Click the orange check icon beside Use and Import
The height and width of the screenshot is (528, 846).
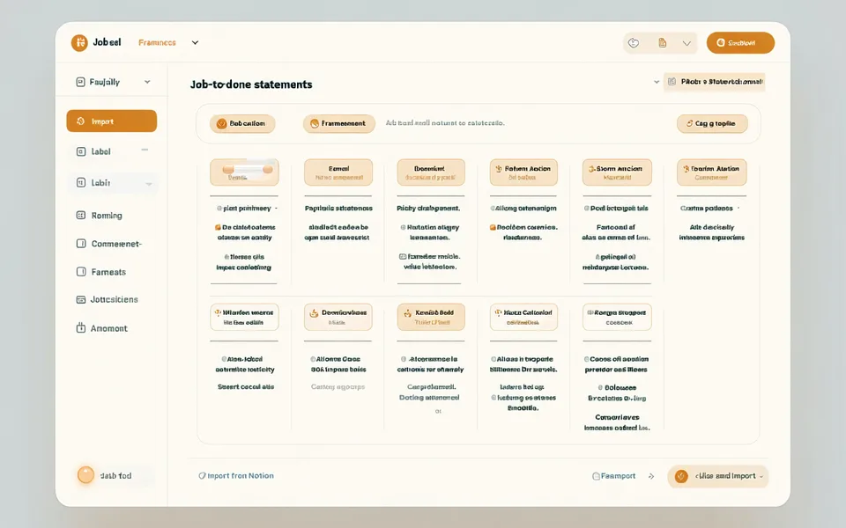point(681,476)
